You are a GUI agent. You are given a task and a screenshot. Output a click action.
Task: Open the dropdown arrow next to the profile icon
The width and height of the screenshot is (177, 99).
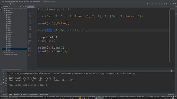point(168,4)
